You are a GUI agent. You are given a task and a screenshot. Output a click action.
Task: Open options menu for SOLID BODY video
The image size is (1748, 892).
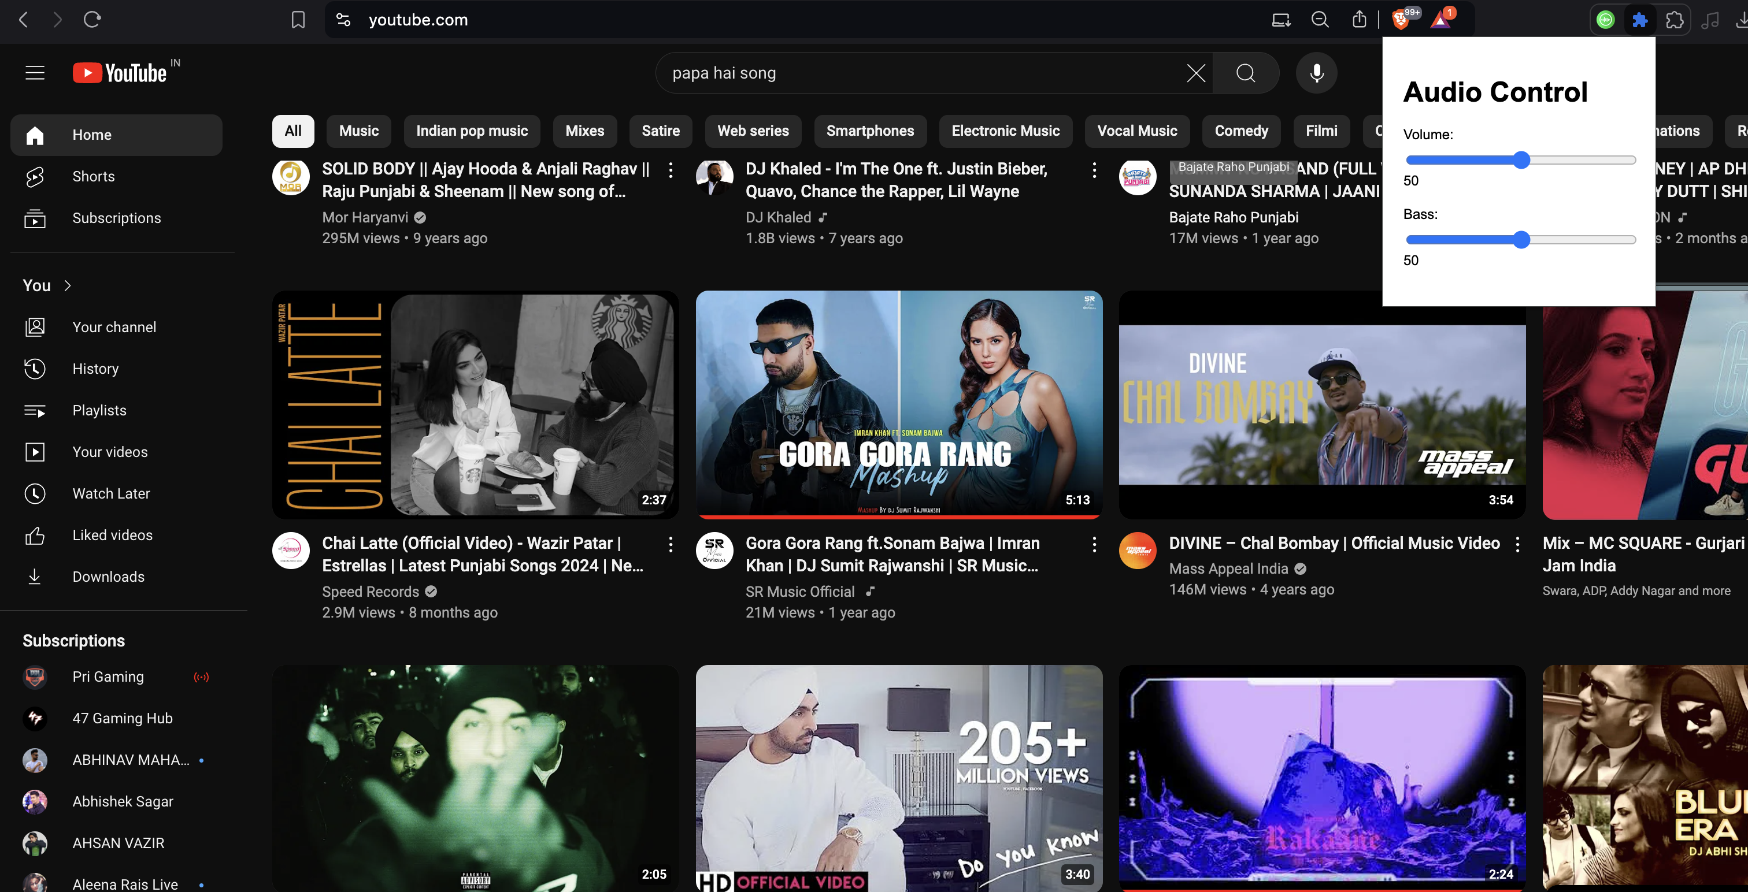point(671,170)
